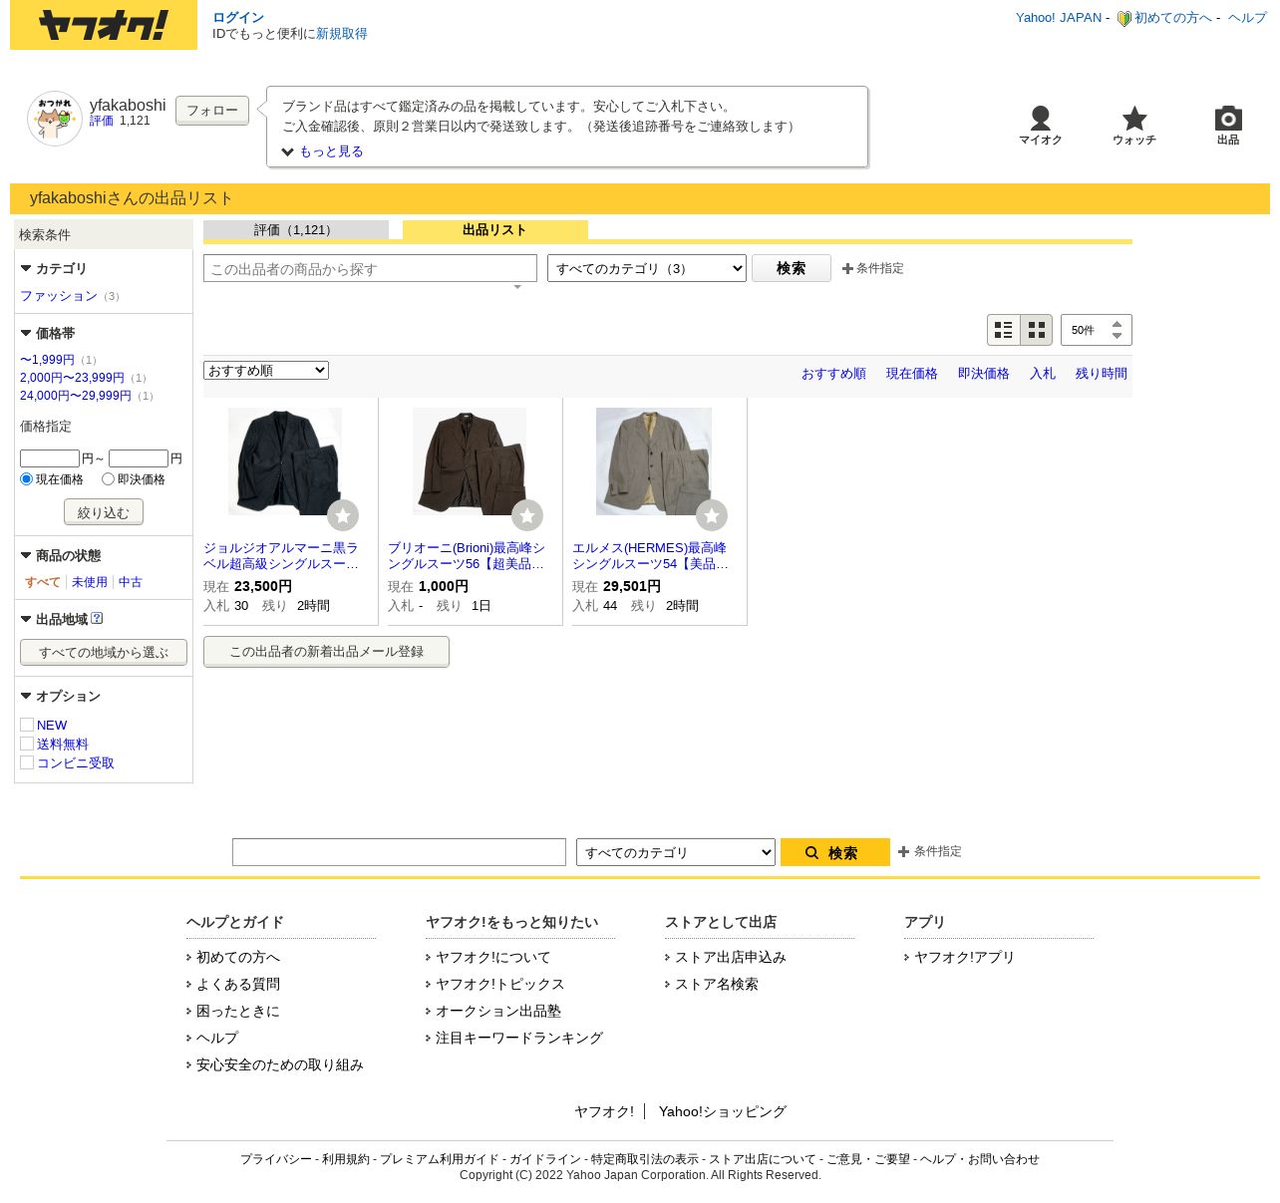1280x1203 pixels.
Task: Click the bottom 条件指定 plus link
Action: tap(930, 851)
